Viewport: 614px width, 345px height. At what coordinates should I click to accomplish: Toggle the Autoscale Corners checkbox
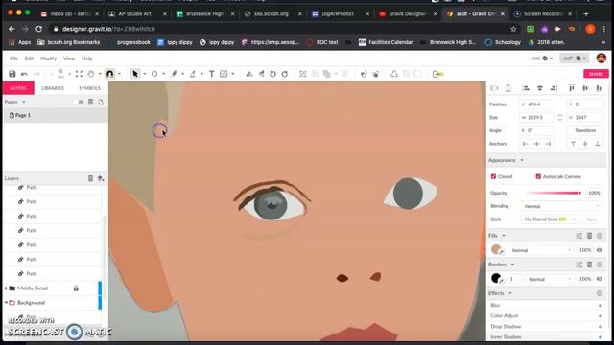(538, 176)
